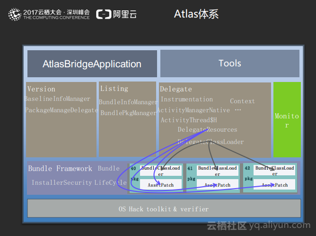Click BundleClassLoader box in bundle 41
This screenshot has height=236, width=316.
tap(218, 171)
